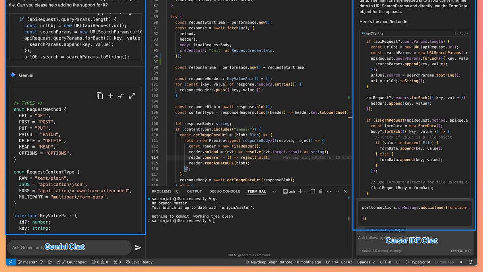Click ports forwarded indicator showing 0
483x272 pixels.
117,262
